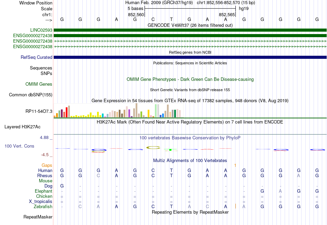Viewport: 327px width, 225px height.
Task: Click the -4.5 PhyloP lower scale value
Action: click(45, 155)
